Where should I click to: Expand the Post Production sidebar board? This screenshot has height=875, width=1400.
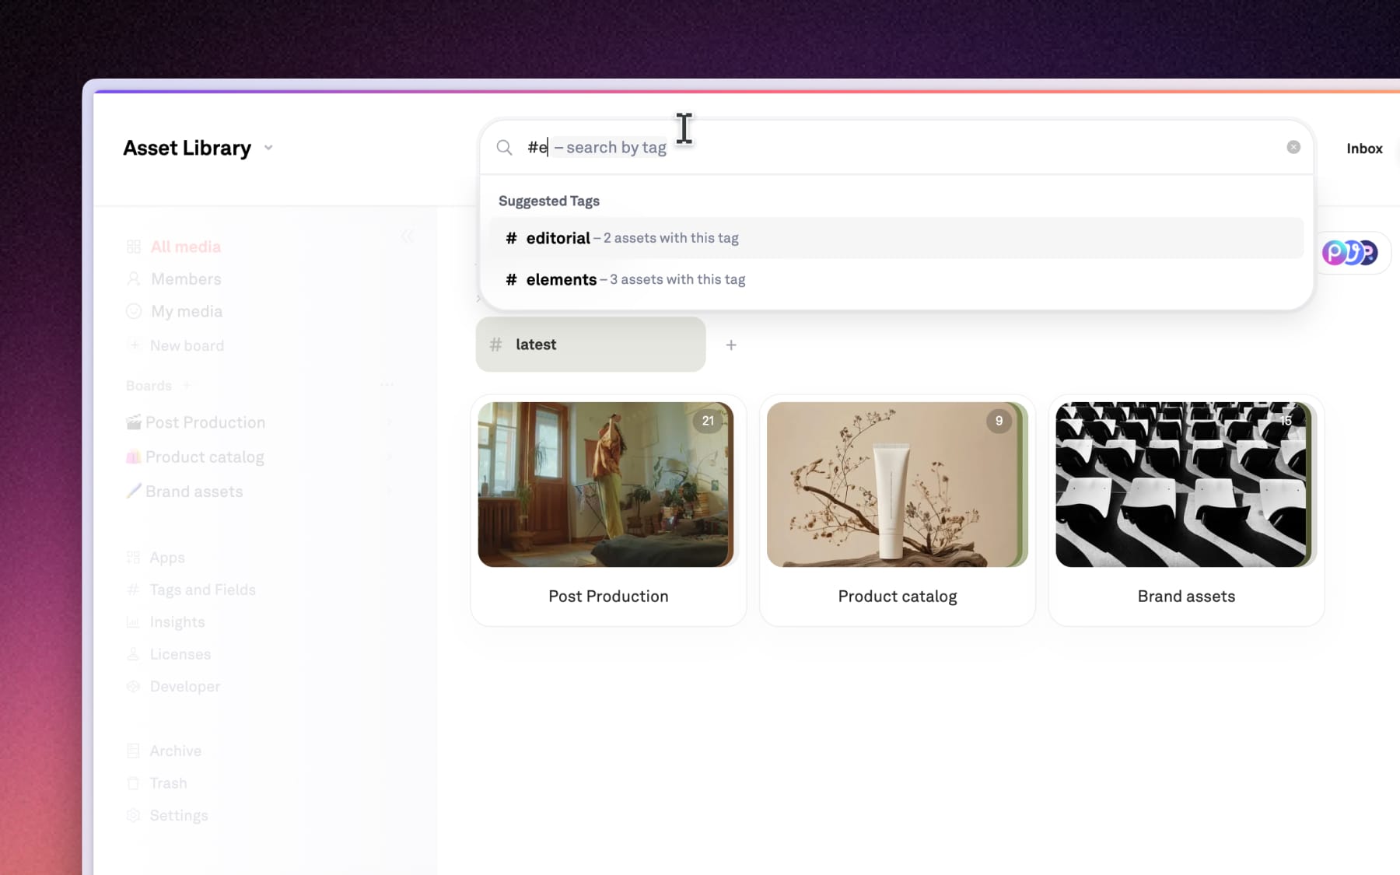coord(389,422)
